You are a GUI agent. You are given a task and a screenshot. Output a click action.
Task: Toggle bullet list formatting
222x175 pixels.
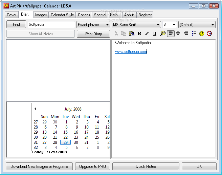[x=194, y=34]
